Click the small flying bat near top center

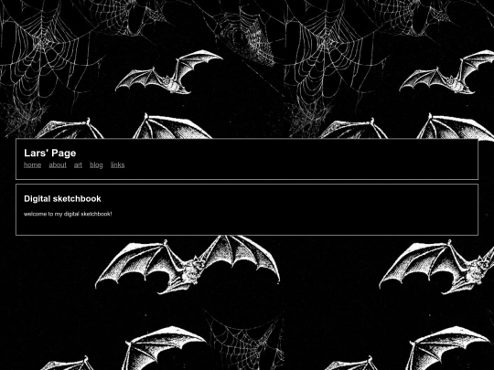pyautogui.click(x=168, y=73)
